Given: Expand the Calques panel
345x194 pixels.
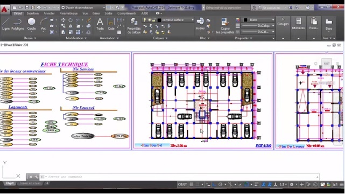Looking at the screenshot, I should coord(160,38).
